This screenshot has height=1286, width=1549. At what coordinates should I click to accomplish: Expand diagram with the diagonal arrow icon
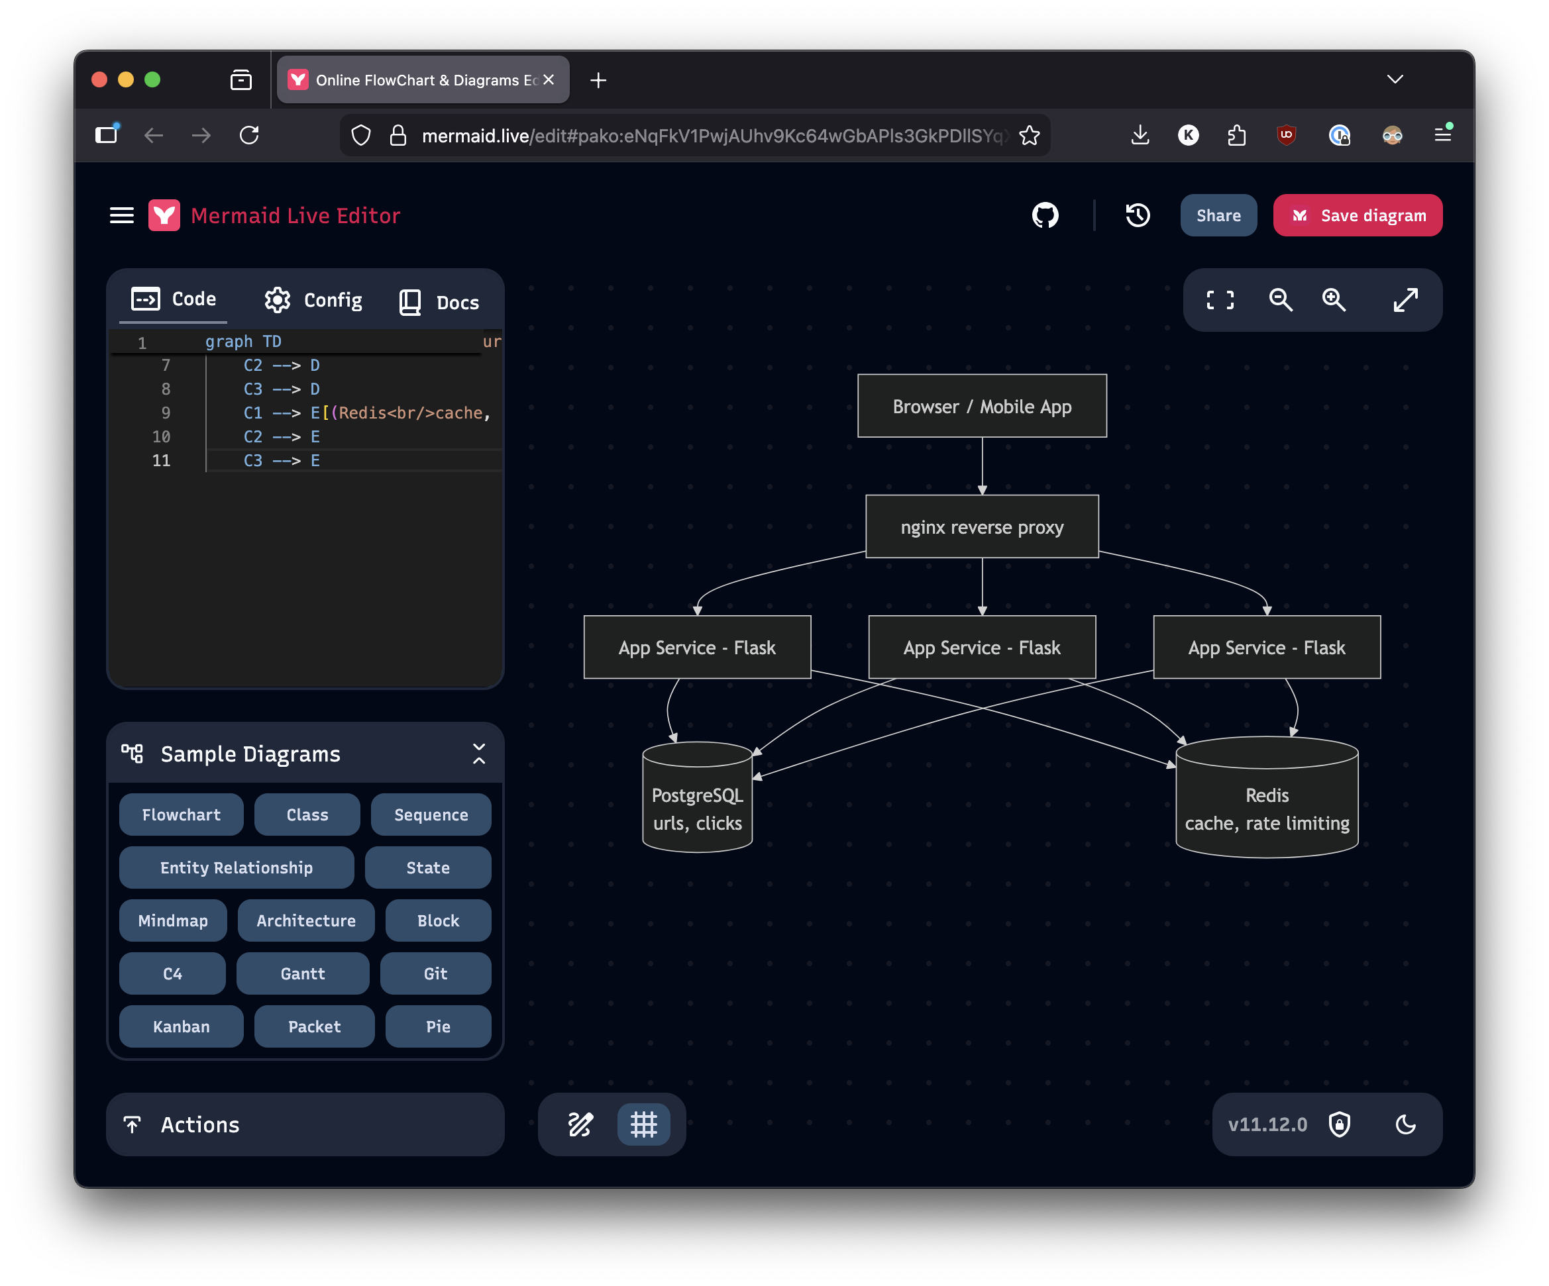tap(1407, 300)
